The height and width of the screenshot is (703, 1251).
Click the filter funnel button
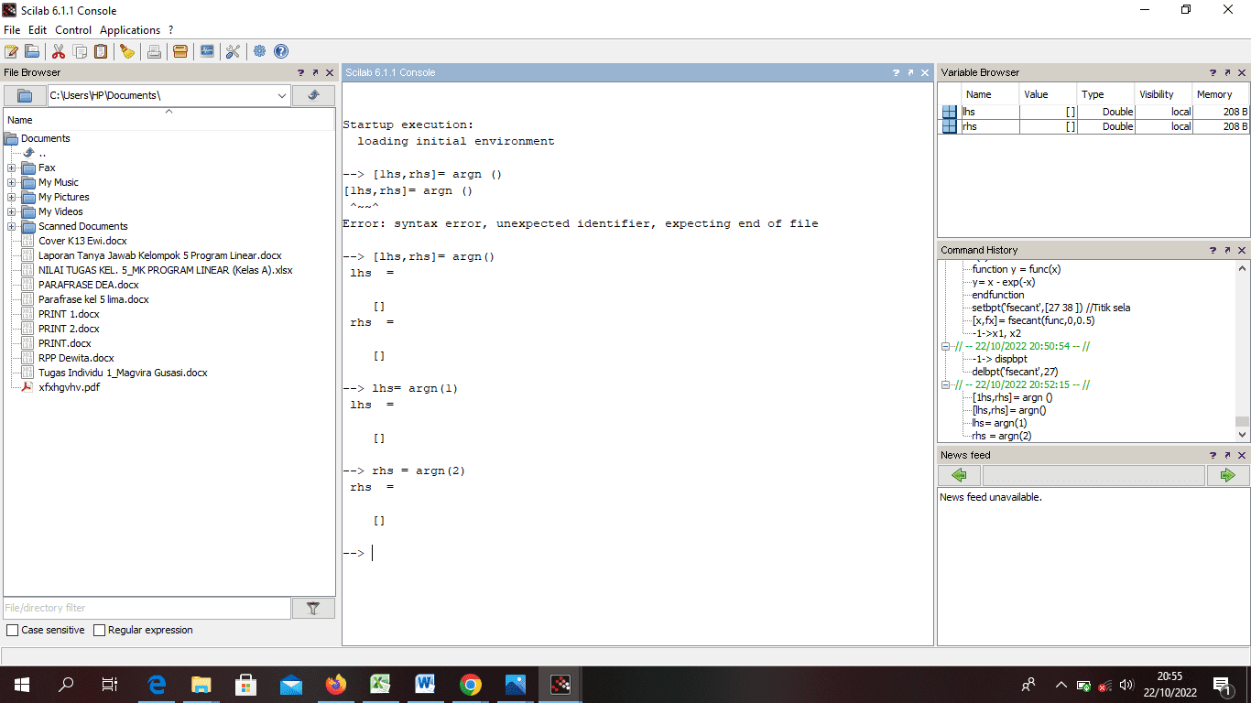313,608
